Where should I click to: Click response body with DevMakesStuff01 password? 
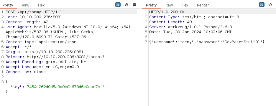pyautogui.click(x=207, y=42)
